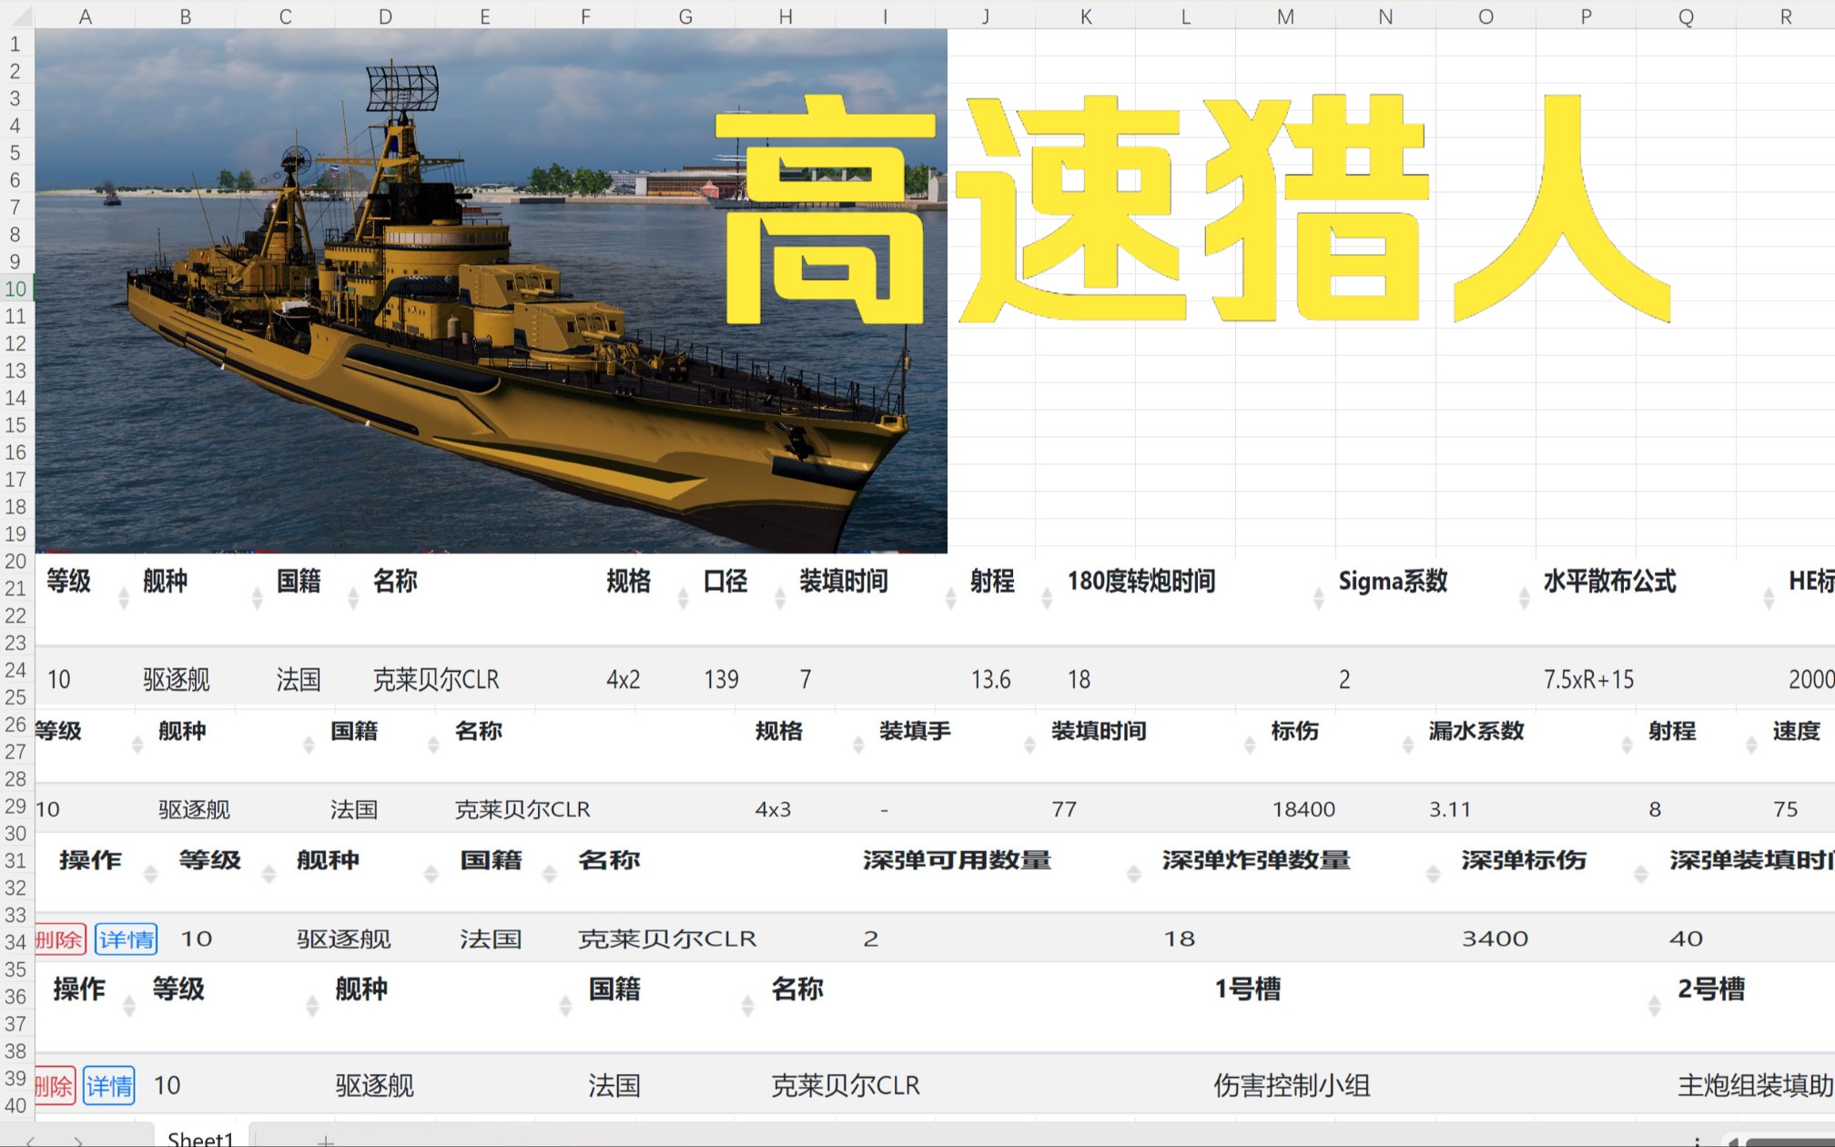
Task: Click the sort arrows next to 深弹标伤
Action: (x=1641, y=874)
